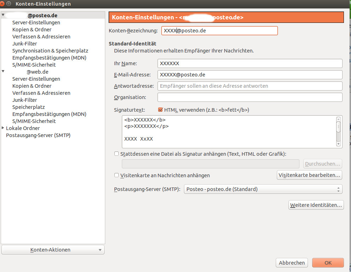Click the Ihr Name text field
Screen dimensions: 351x272
coord(250,63)
